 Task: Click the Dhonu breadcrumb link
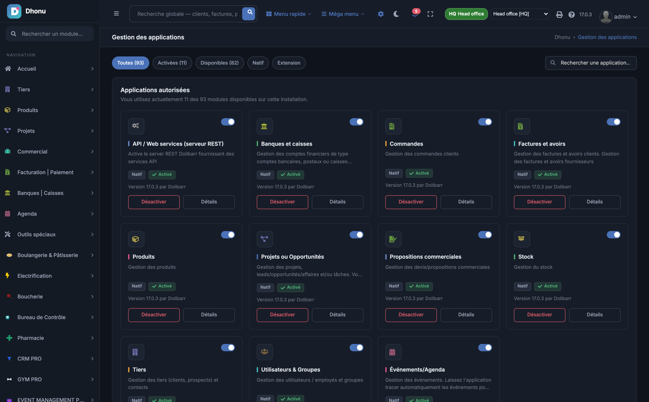pyautogui.click(x=562, y=37)
